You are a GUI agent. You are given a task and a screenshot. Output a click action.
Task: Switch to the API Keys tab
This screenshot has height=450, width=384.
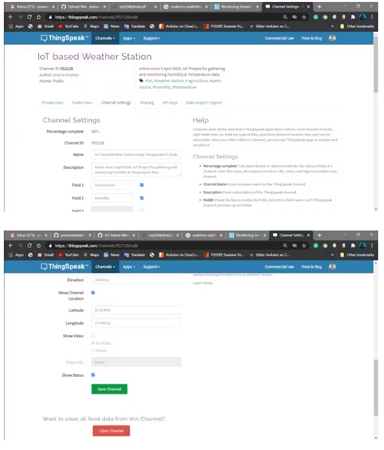(170, 103)
